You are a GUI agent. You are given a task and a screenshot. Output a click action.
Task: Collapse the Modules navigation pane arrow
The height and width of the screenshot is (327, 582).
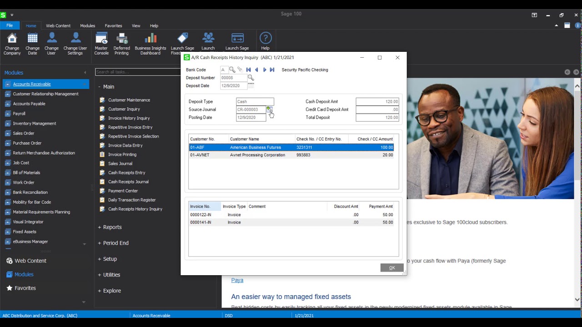(x=85, y=73)
